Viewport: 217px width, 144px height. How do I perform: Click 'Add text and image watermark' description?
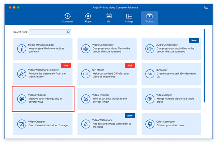(112, 125)
